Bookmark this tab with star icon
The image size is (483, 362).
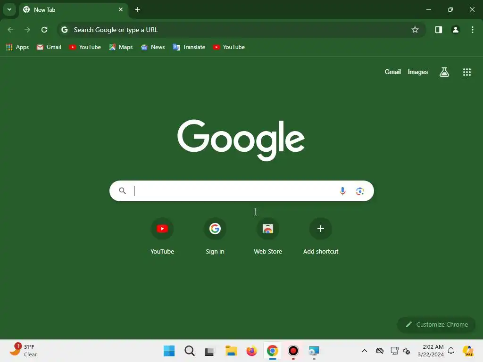click(x=415, y=30)
